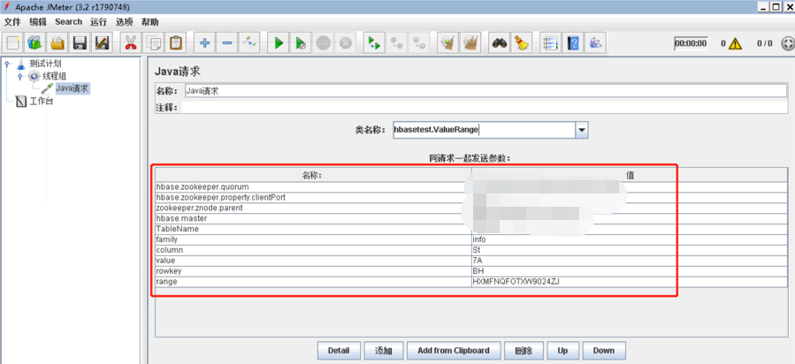Start the test with green play icon
The image size is (795, 364).
tap(279, 43)
